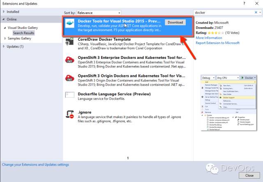Expand the Installed category
Viewport: 263px width, 182px height.
pyautogui.click(x=4, y=12)
